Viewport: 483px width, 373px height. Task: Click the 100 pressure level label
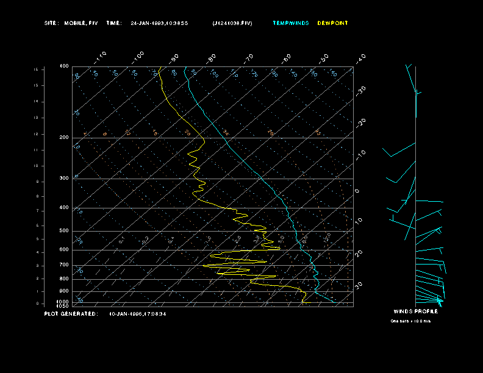(x=64, y=66)
